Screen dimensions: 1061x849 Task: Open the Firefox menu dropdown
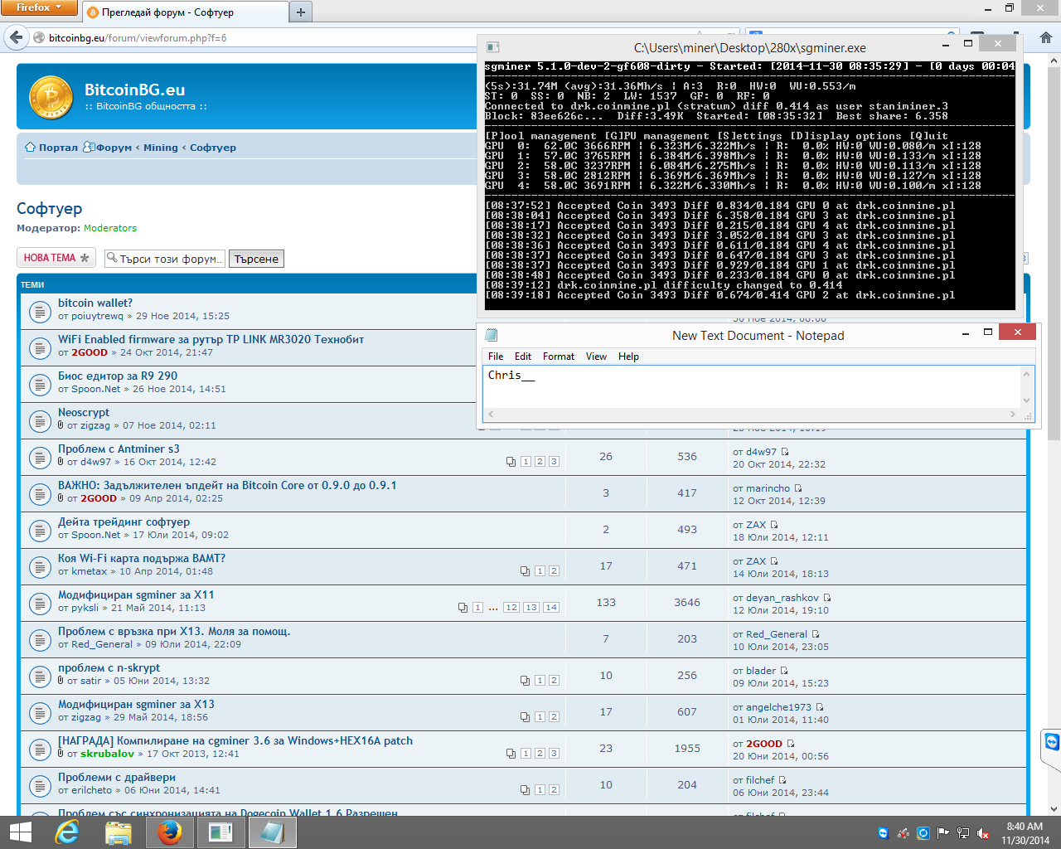pyautogui.click(x=39, y=7)
